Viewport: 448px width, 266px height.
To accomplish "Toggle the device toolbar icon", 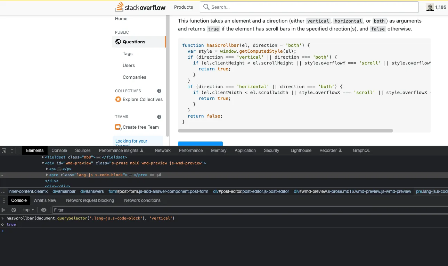I will coord(13,151).
